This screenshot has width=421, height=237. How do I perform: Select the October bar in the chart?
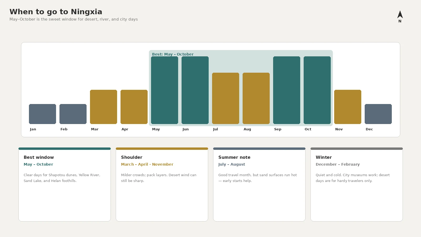(x=317, y=90)
